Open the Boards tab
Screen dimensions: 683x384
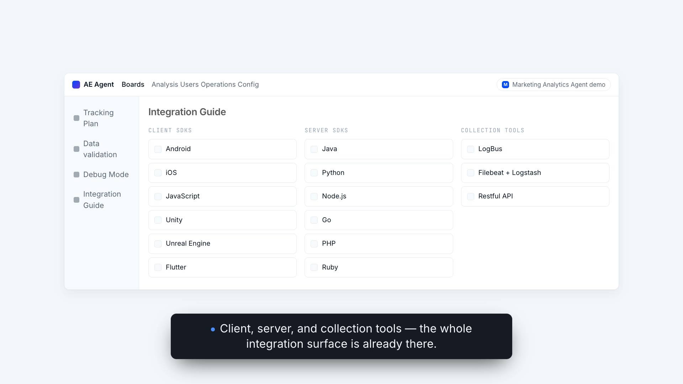[133, 85]
